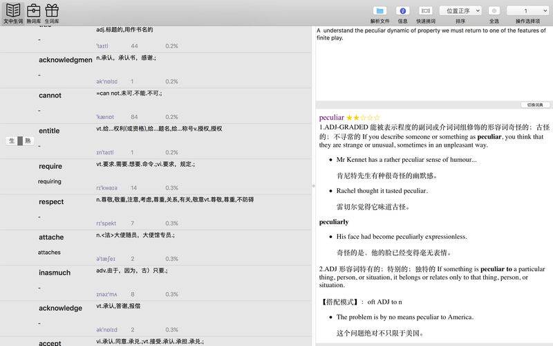The image size is (553, 346).
Task: Select the word 'inasmuch' in the list
Action: click(x=55, y=273)
